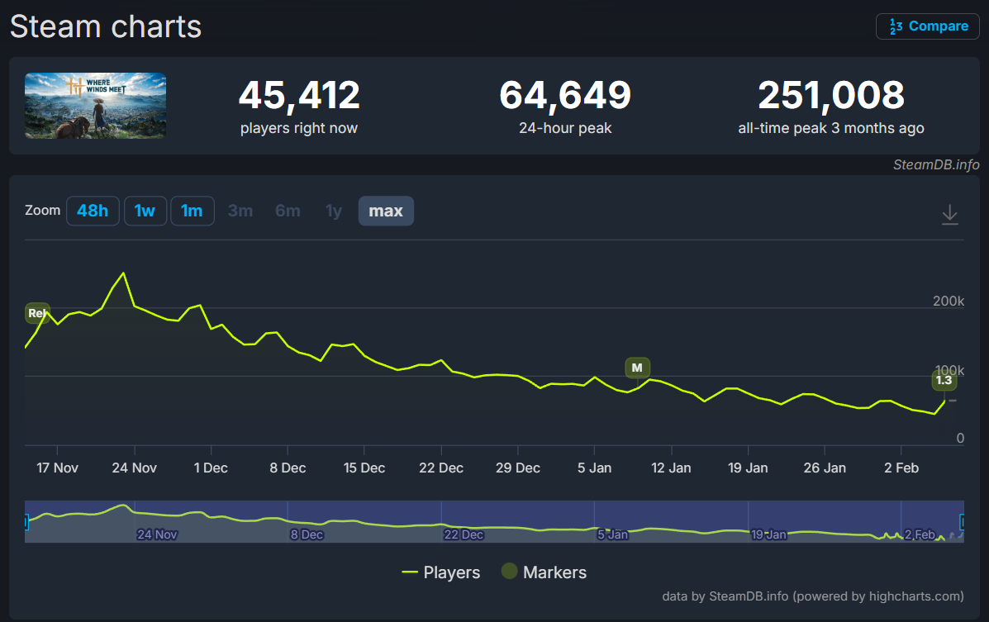Viewport: 989px width, 622px height.
Task: Click the 1.3 marker on the chart
Action: pyautogui.click(x=944, y=381)
